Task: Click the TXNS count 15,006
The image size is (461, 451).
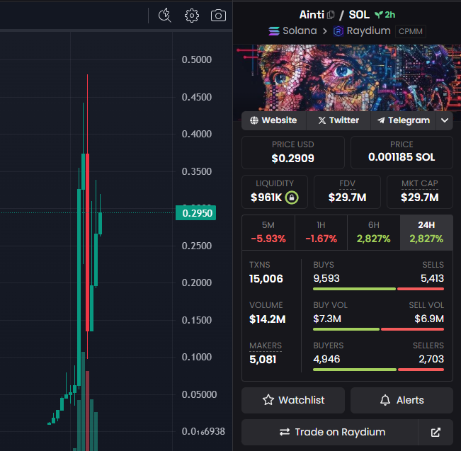Action: (x=266, y=279)
